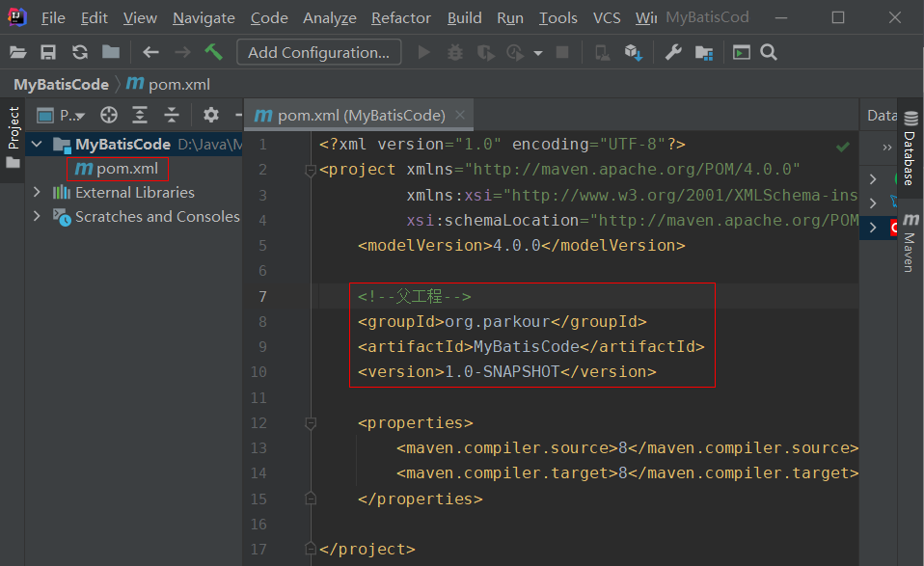The width and height of the screenshot is (924, 566).
Task: Click fold end marker at line 17
Action: [x=311, y=549]
